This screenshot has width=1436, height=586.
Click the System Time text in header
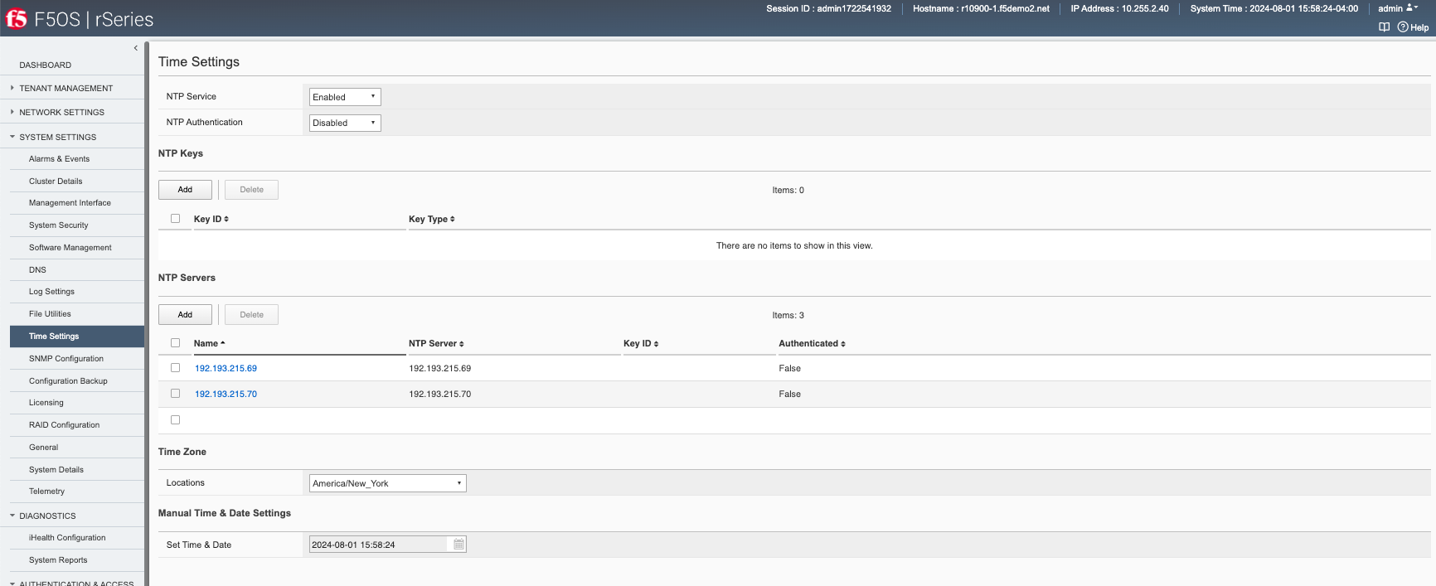pyautogui.click(x=1274, y=8)
